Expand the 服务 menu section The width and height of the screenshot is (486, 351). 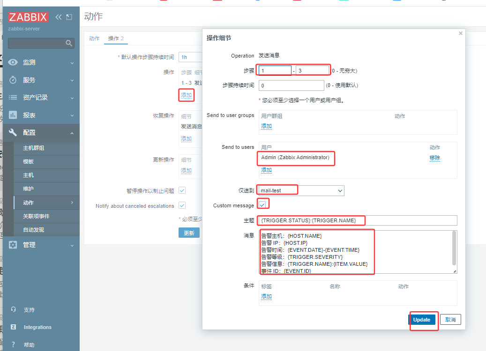[72, 80]
